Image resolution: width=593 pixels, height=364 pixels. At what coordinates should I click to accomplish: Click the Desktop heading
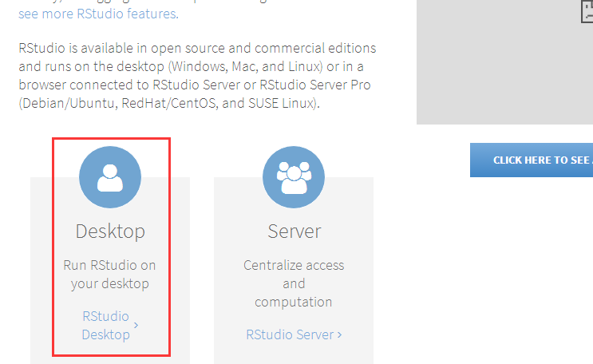click(110, 231)
